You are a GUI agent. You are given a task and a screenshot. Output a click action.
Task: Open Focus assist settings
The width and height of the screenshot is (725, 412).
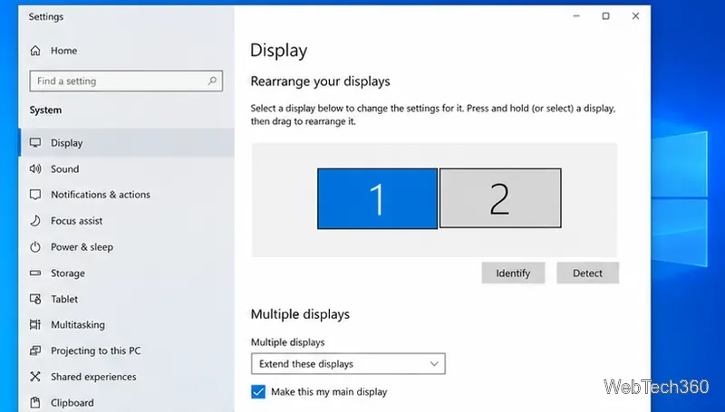point(77,221)
